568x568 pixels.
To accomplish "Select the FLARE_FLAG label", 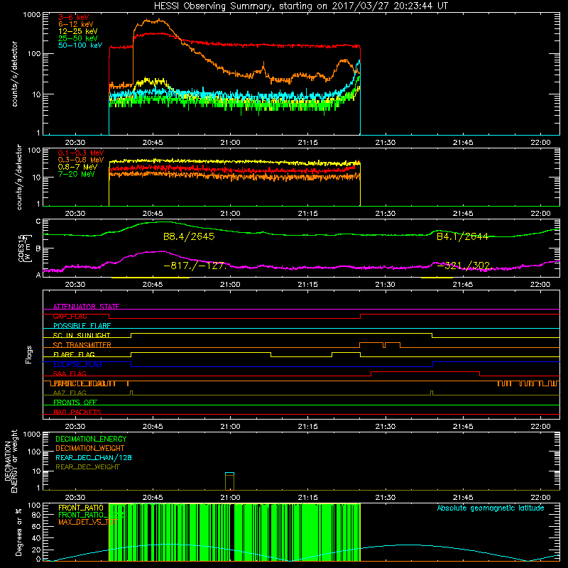I will (74, 354).
